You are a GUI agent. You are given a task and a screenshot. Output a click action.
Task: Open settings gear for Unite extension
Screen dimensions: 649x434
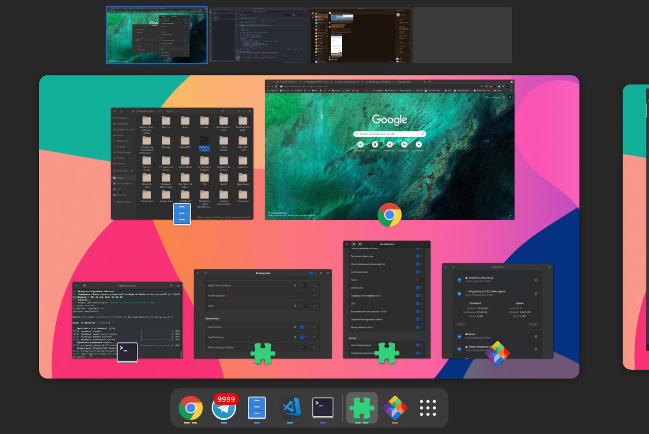[x=295, y=306]
